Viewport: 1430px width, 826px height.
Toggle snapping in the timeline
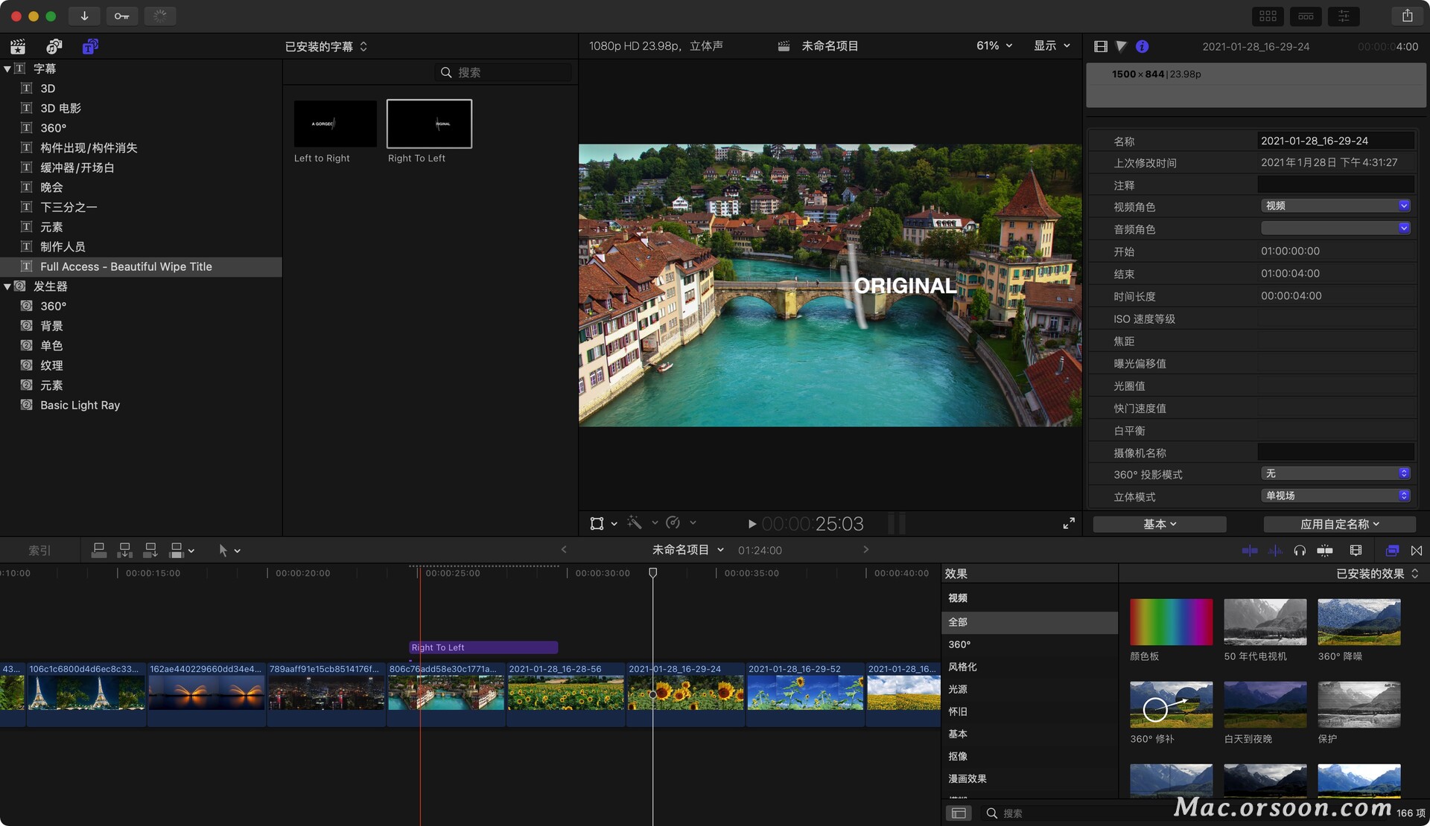(1325, 551)
